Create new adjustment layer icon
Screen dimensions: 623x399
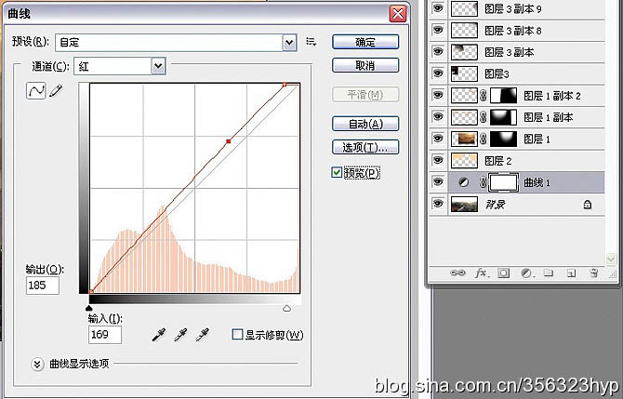click(x=526, y=273)
